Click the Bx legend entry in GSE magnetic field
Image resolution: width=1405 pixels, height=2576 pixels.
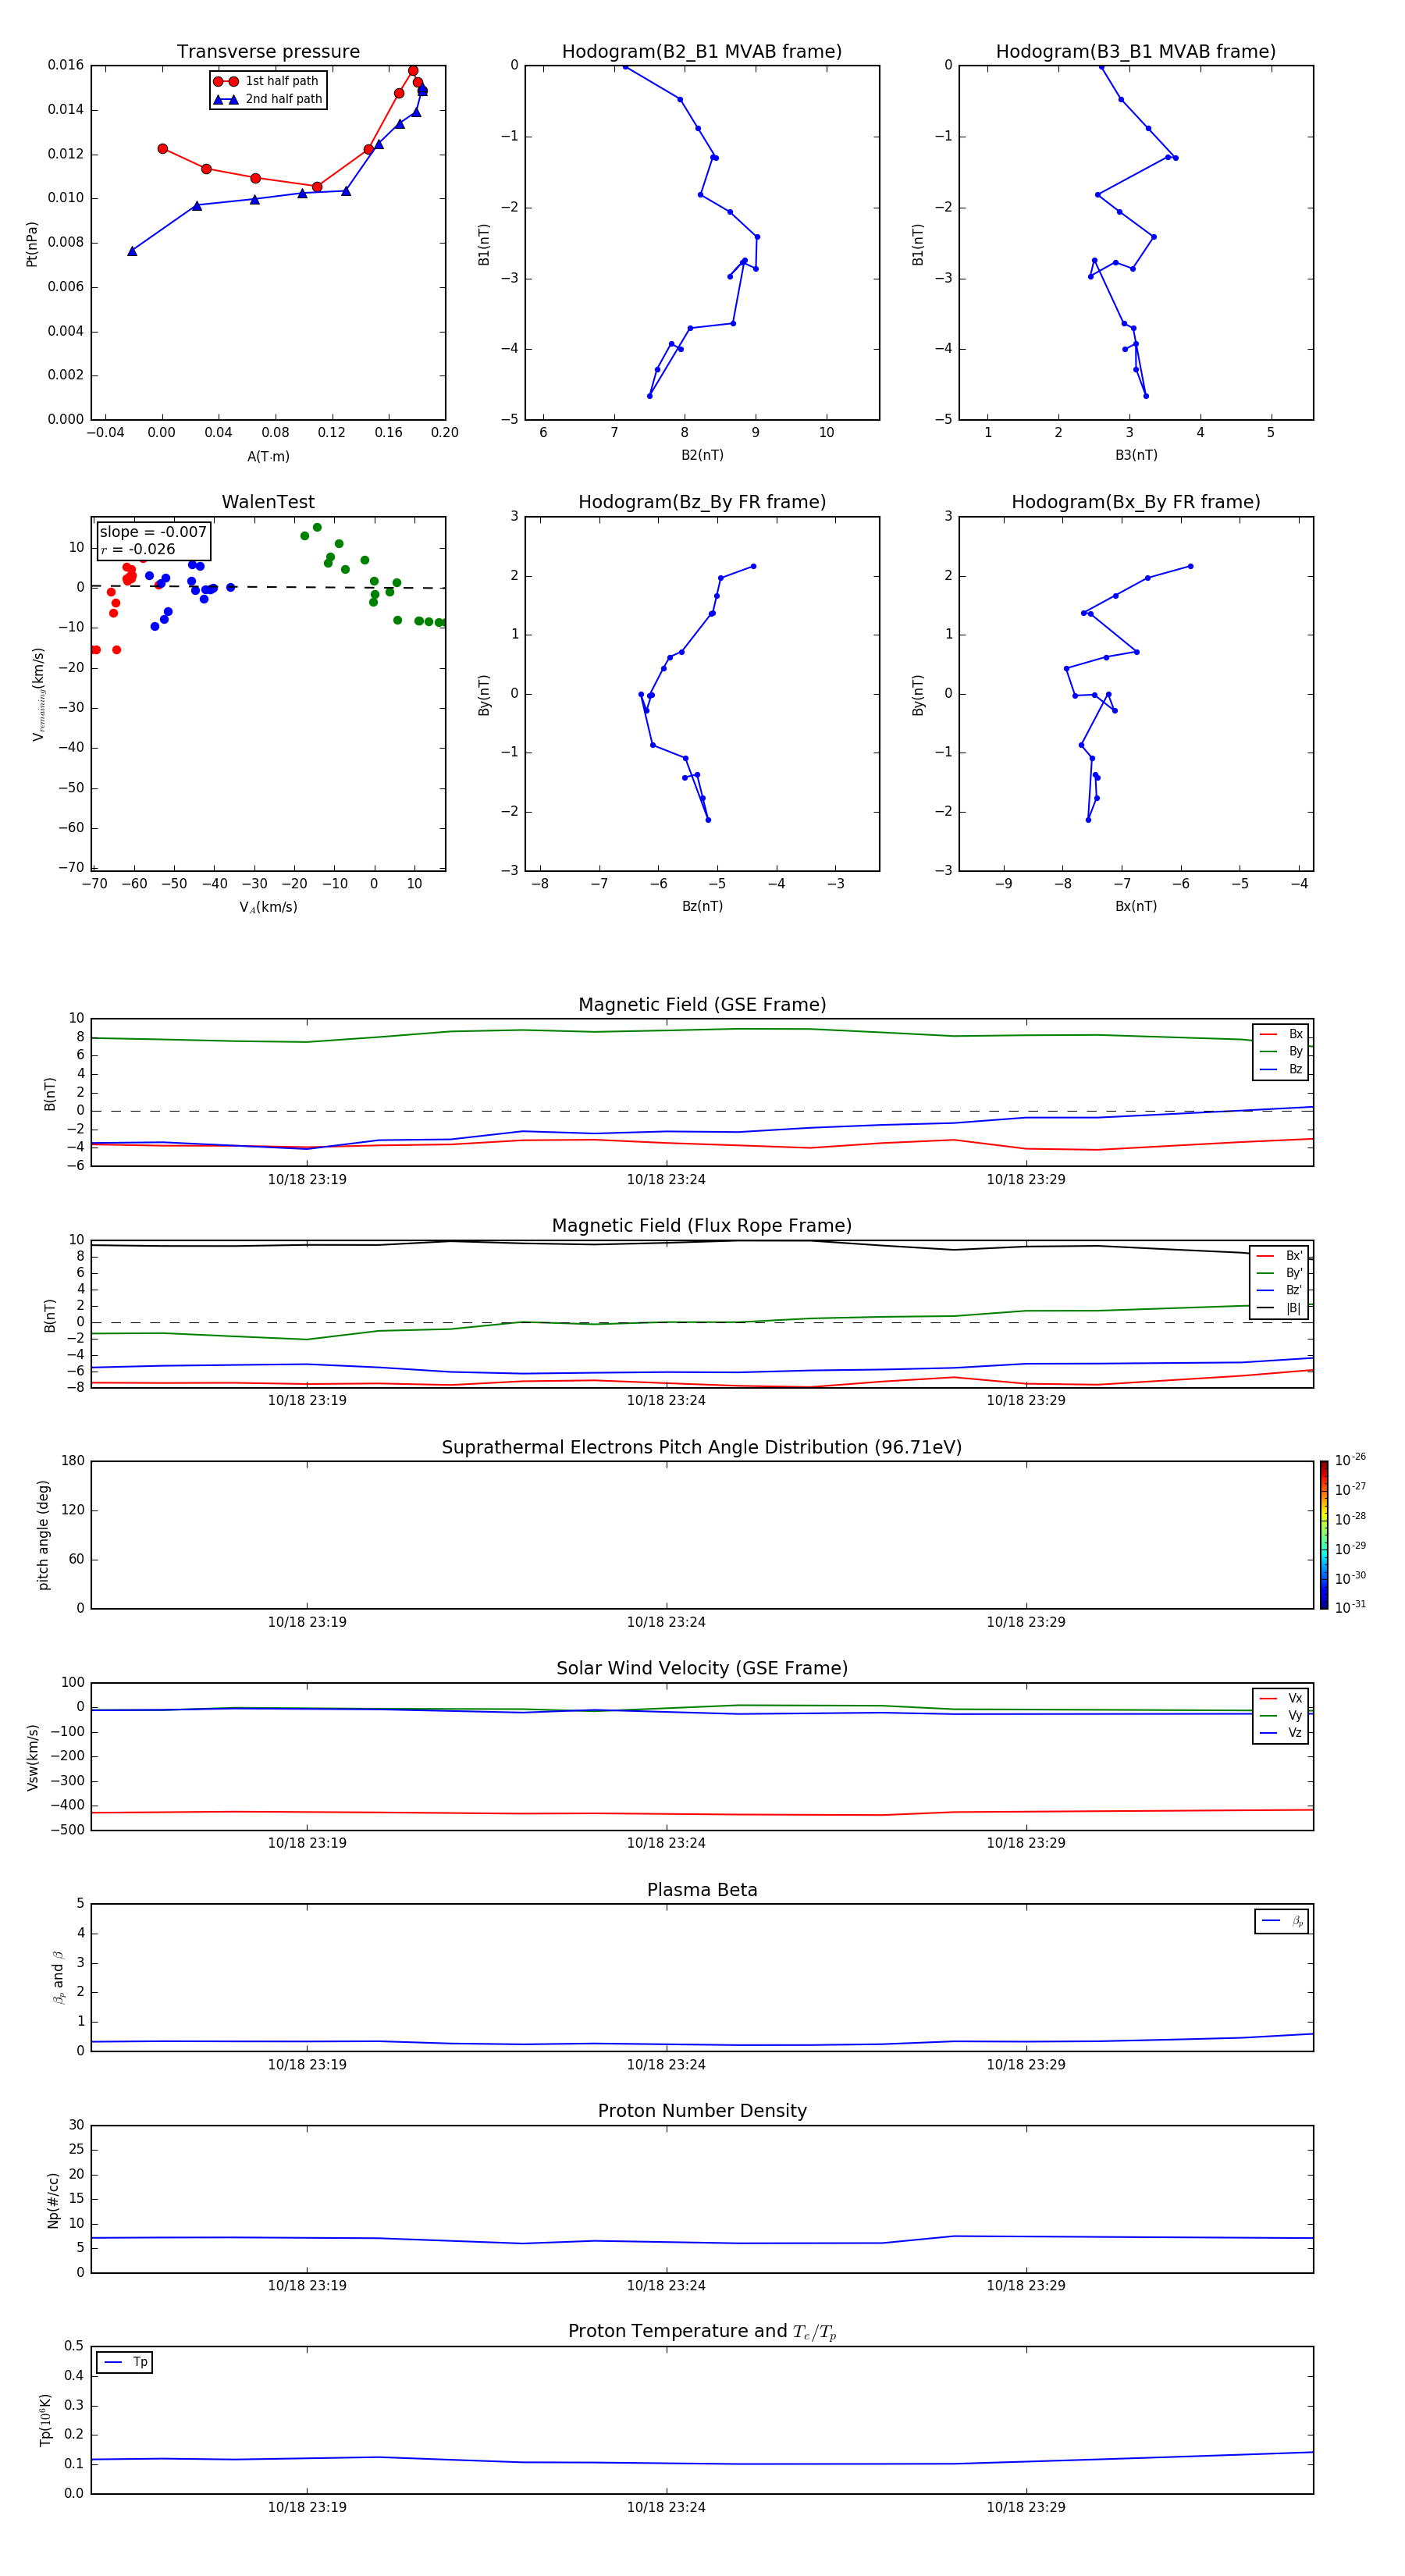point(1281,1034)
